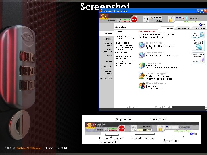This screenshot has width=207, height=155.
Task: Open the Flash tutorial card
Action: click(198, 35)
